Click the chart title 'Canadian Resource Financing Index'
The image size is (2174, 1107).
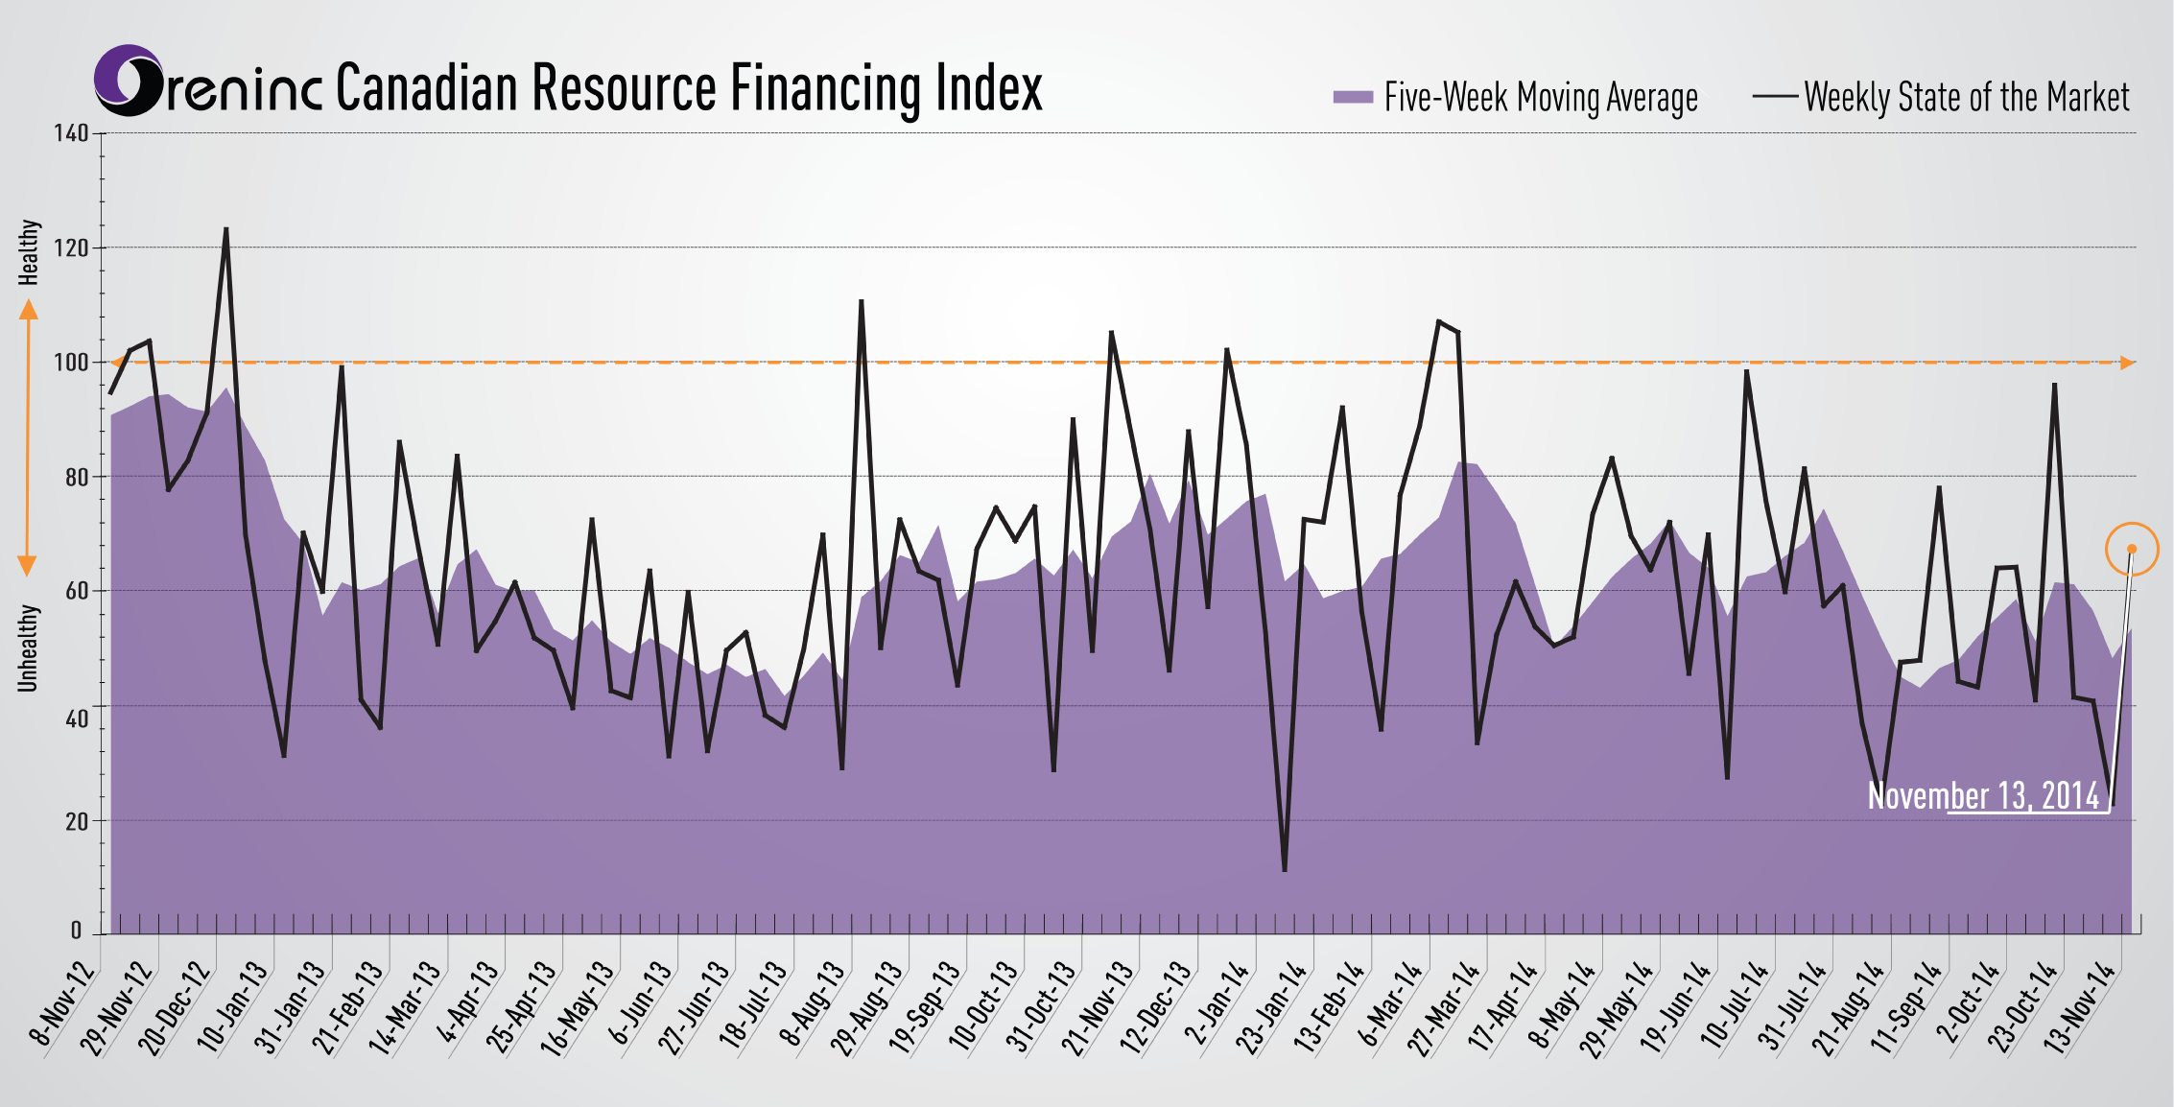[x=689, y=88]
